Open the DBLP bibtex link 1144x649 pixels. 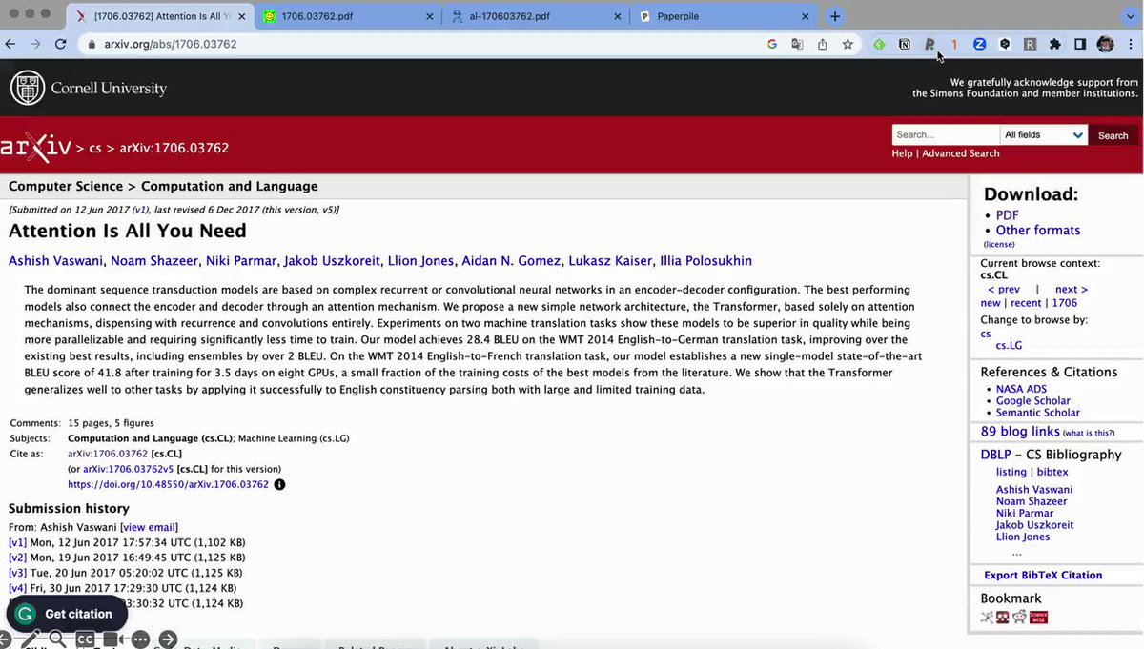tap(1052, 472)
